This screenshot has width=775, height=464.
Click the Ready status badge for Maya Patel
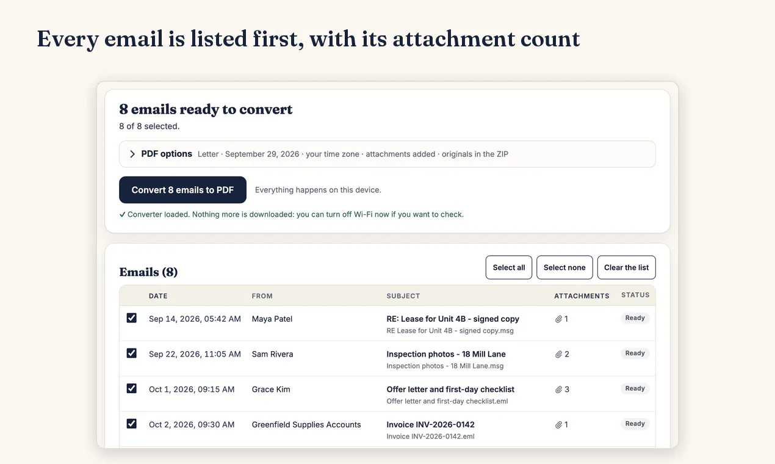(635, 318)
